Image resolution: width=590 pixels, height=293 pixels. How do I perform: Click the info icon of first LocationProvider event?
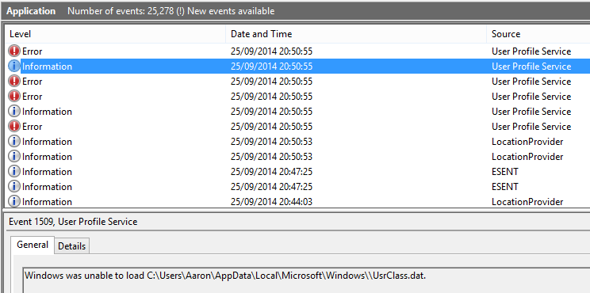point(14,141)
